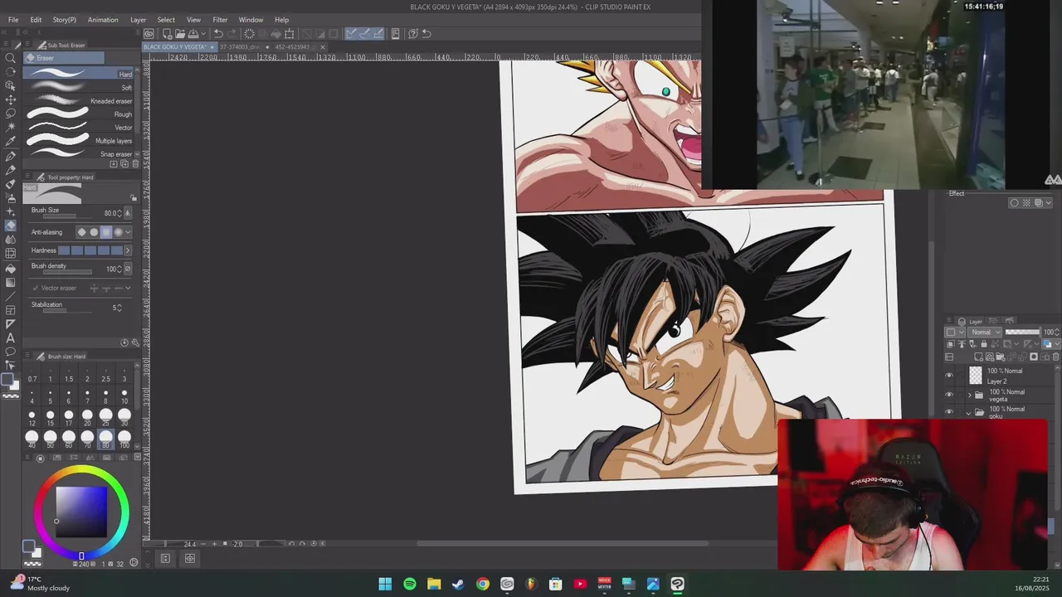The width and height of the screenshot is (1062, 597).
Task: Click the Clip to layer below icon
Action: [951, 343]
